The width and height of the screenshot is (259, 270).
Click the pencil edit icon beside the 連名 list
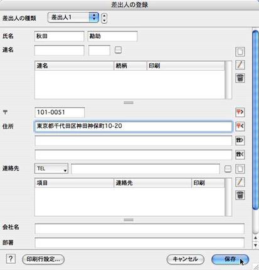pyautogui.click(x=240, y=65)
